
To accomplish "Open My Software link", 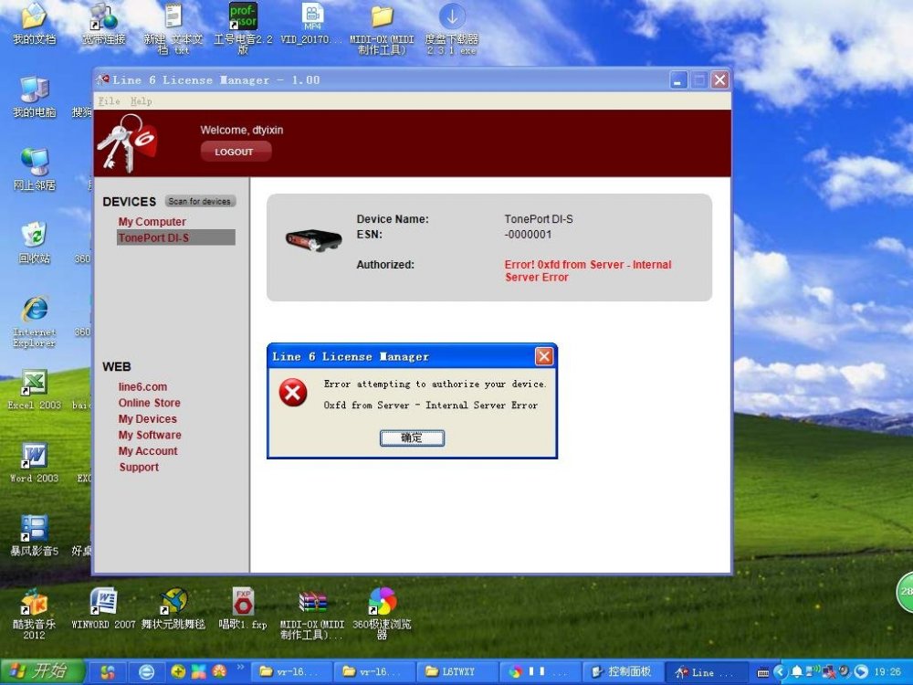I will coord(150,435).
